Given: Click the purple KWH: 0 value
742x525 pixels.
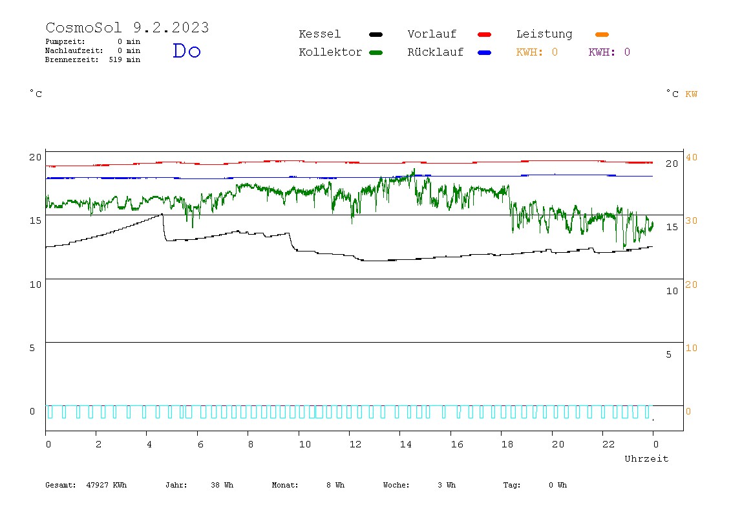Looking at the screenshot, I should tap(609, 52).
